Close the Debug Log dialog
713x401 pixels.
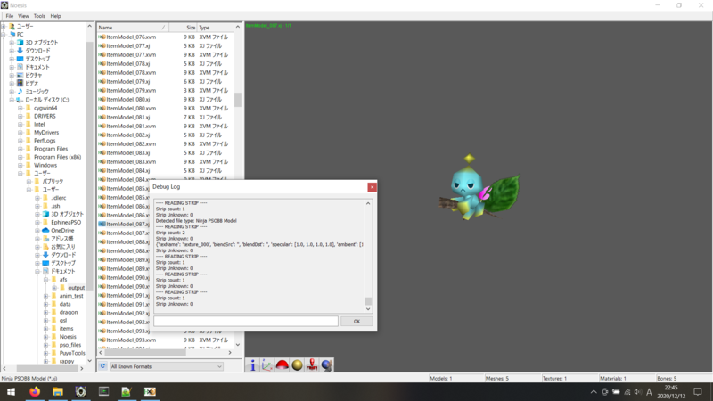pos(372,187)
